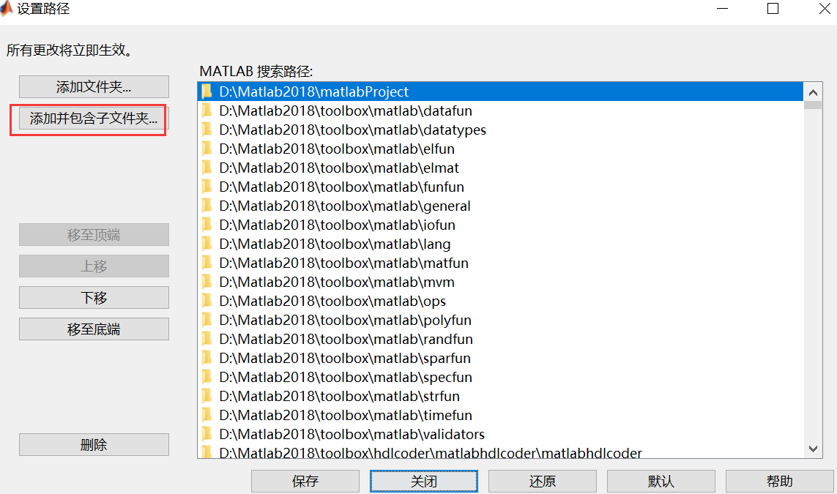Select the toolbox\matlab\matfun path
The image size is (837, 494).
click(x=500, y=263)
